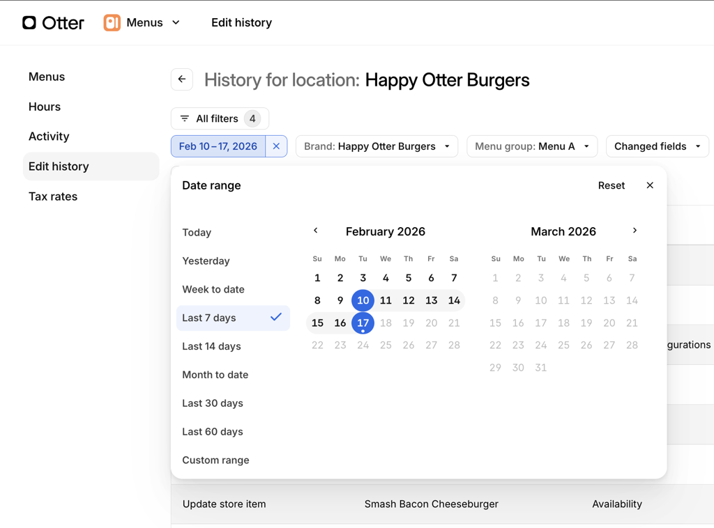
Task: Pick the Month to date preset
Action: (x=215, y=375)
